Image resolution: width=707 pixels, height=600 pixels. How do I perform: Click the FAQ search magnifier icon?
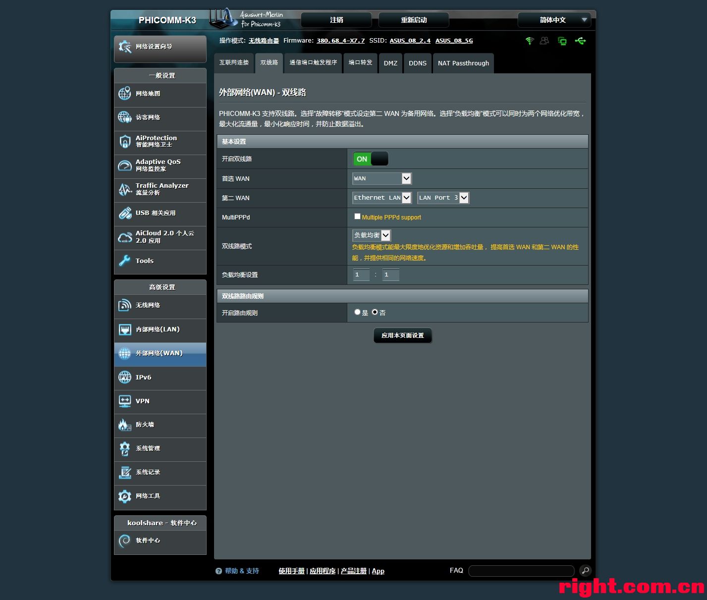(585, 571)
